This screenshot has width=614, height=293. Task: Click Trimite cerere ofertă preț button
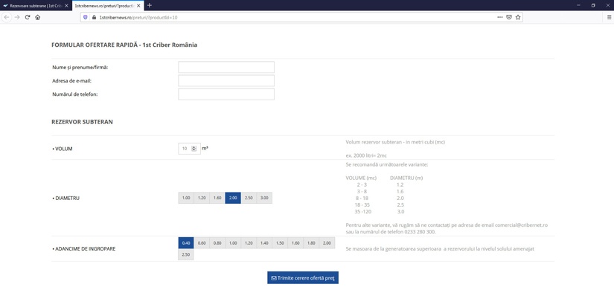(x=303, y=277)
